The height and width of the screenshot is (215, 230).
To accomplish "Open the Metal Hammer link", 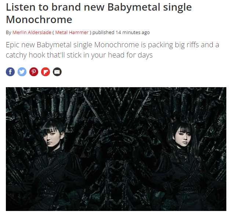I will coord(72,32).
